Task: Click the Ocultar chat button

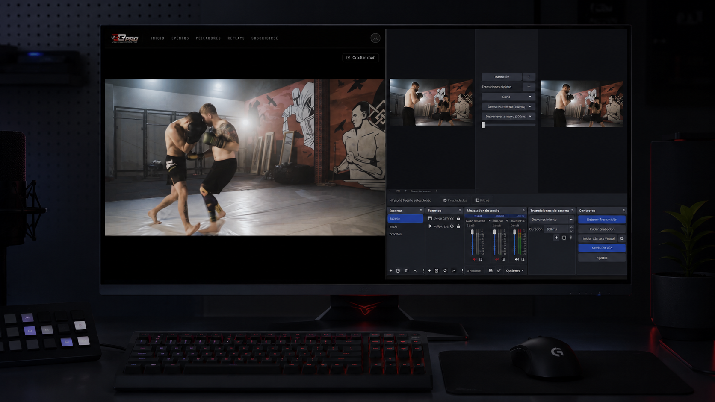Action: tap(360, 58)
